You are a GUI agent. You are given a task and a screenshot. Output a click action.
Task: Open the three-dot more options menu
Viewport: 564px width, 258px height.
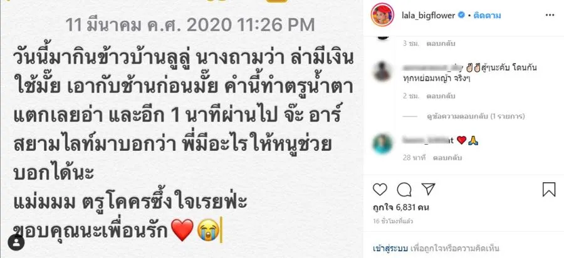point(550,15)
